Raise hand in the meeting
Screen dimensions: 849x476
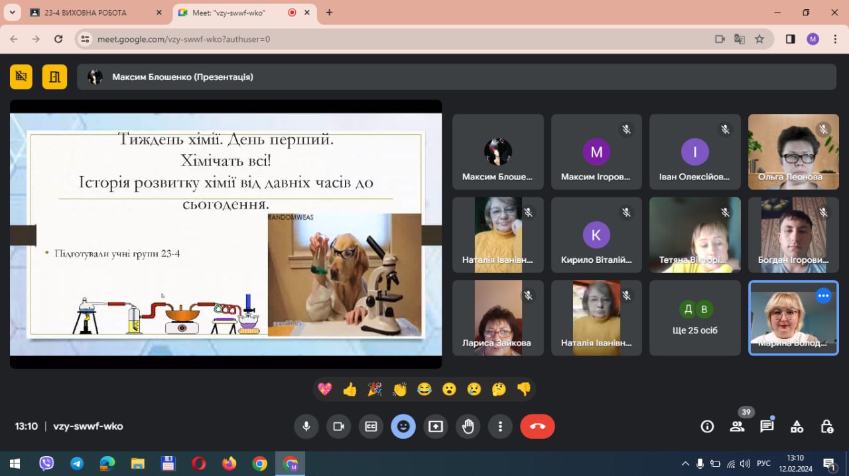point(468,426)
